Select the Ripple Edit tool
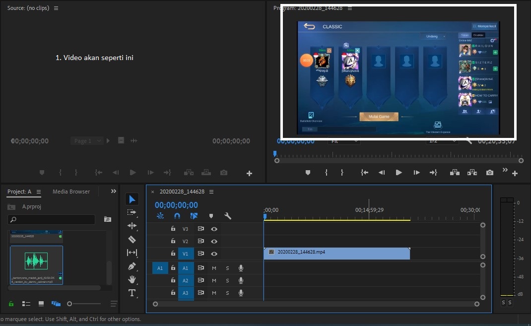Screen dimensions: 531x326 pyautogui.click(x=132, y=225)
